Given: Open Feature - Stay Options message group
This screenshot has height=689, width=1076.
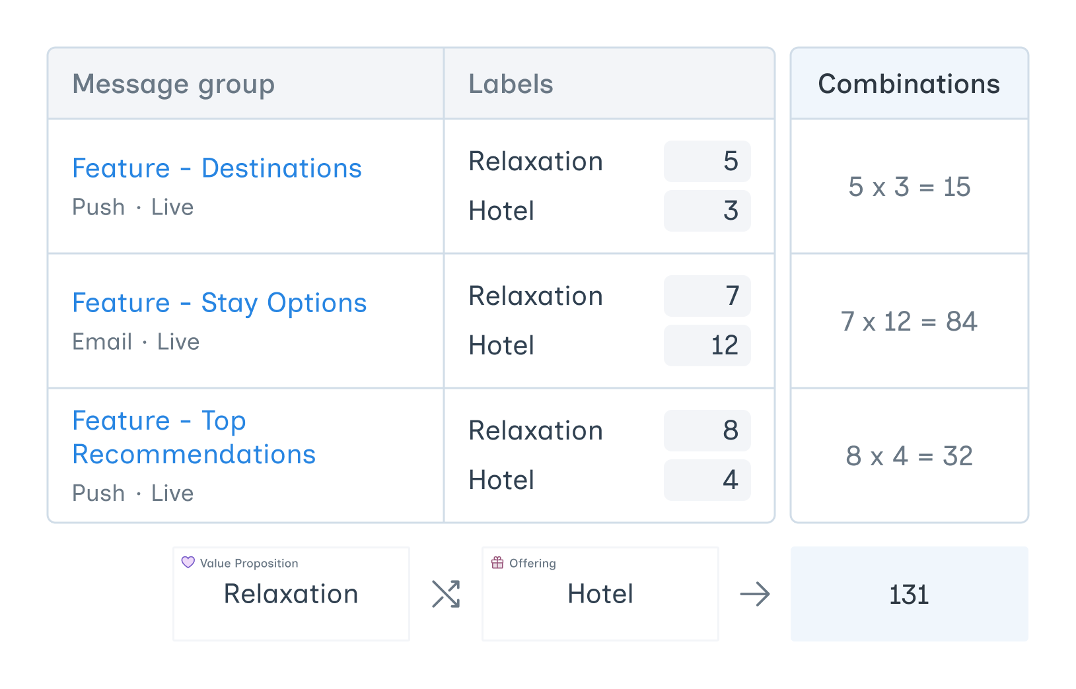Looking at the screenshot, I should (219, 303).
